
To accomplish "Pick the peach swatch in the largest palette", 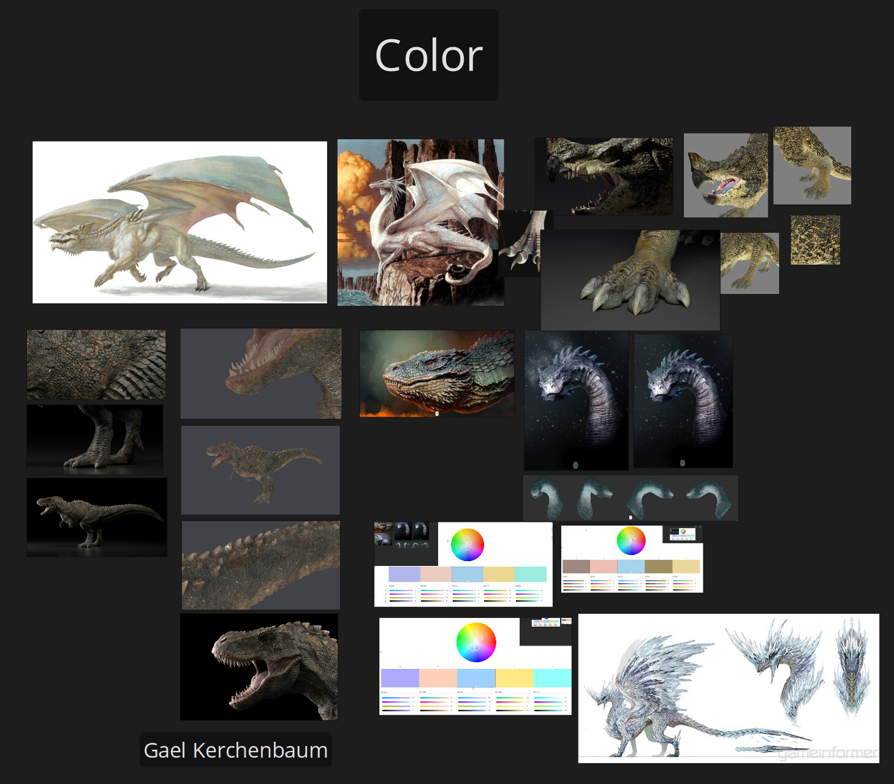I will (438, 678).
